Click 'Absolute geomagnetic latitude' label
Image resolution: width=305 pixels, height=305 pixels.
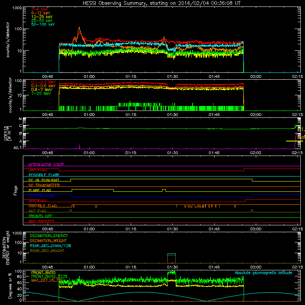click(263, 273)
